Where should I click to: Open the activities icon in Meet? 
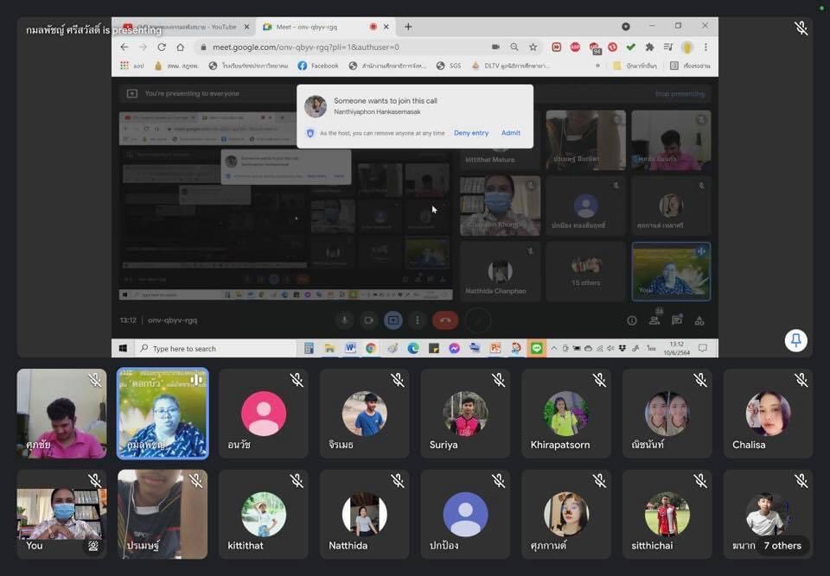700,320
